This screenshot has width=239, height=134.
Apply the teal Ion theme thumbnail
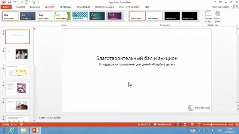(x=97, y=16)
